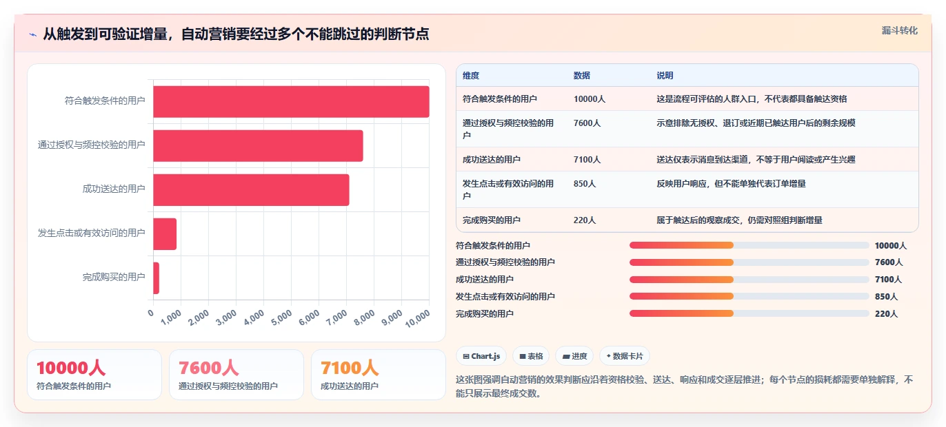Click table cell 7100人
Image resolution: width=946 pixels, height=427 pixels.
tap(587, 160)
